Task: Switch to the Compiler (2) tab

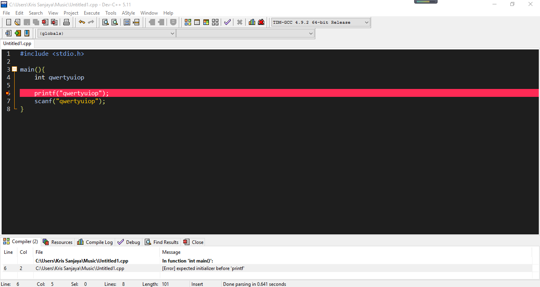Action: pos(21,242)
